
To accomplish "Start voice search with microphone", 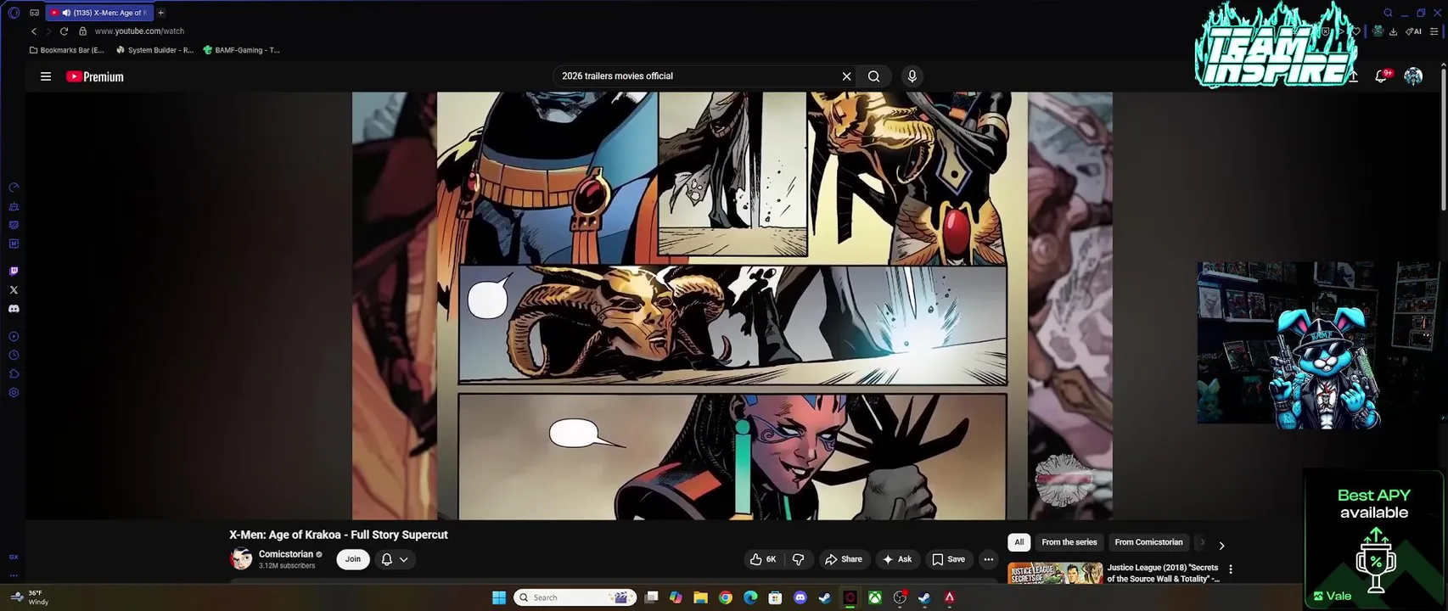I will [912, 76].
